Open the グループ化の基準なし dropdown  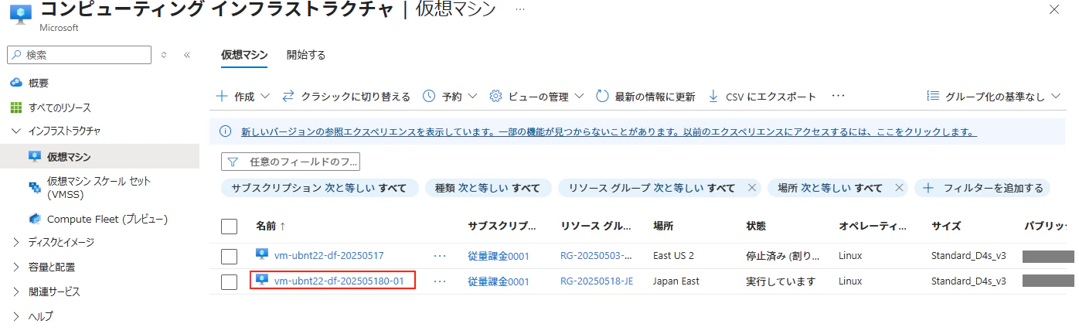[994, 97]
